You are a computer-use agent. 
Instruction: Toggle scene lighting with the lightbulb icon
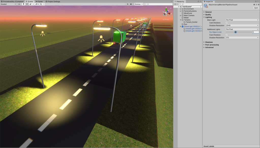pyautogui.click(x=24, y=4)
